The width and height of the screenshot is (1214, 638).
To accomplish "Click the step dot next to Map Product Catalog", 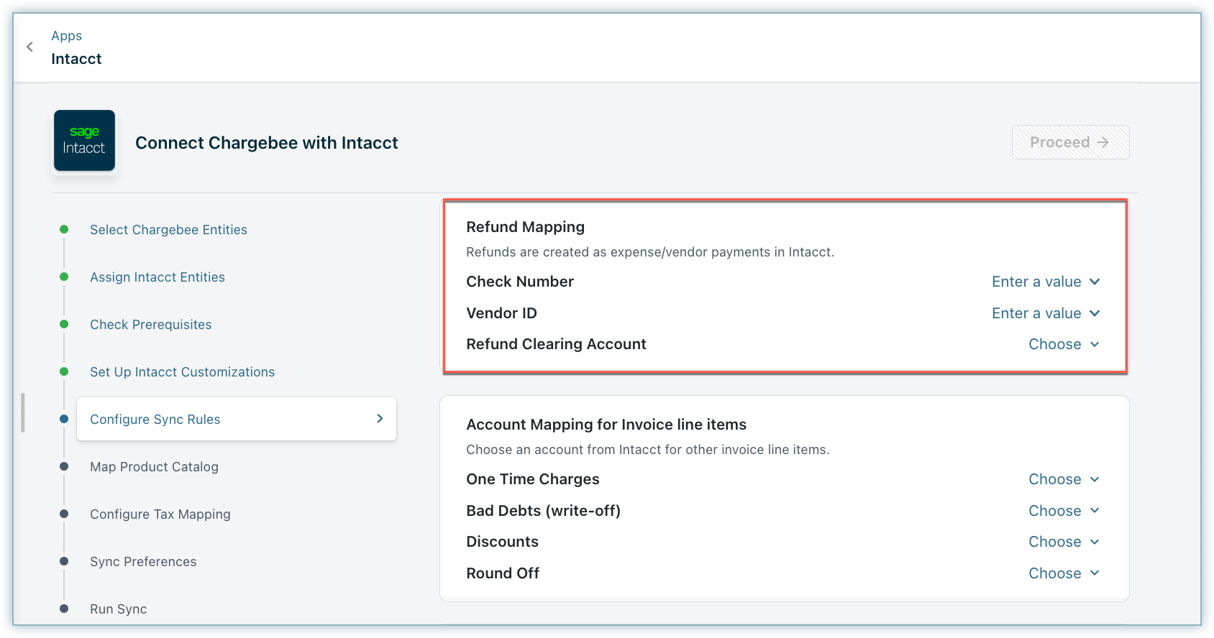I will 64,467.
